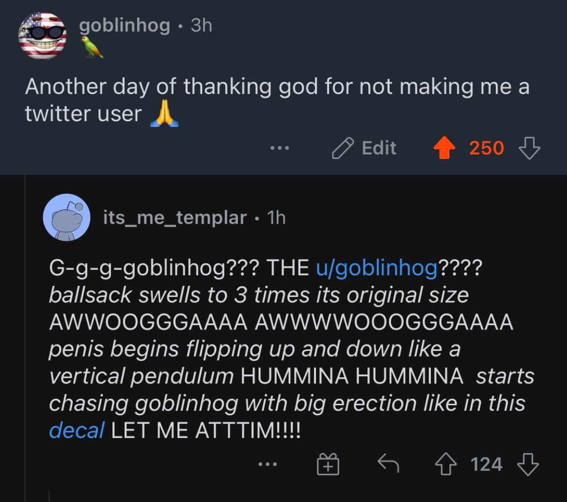Click the praying hands emoji
The height and width of the screenshot is (502, 567).
point(164,114)
